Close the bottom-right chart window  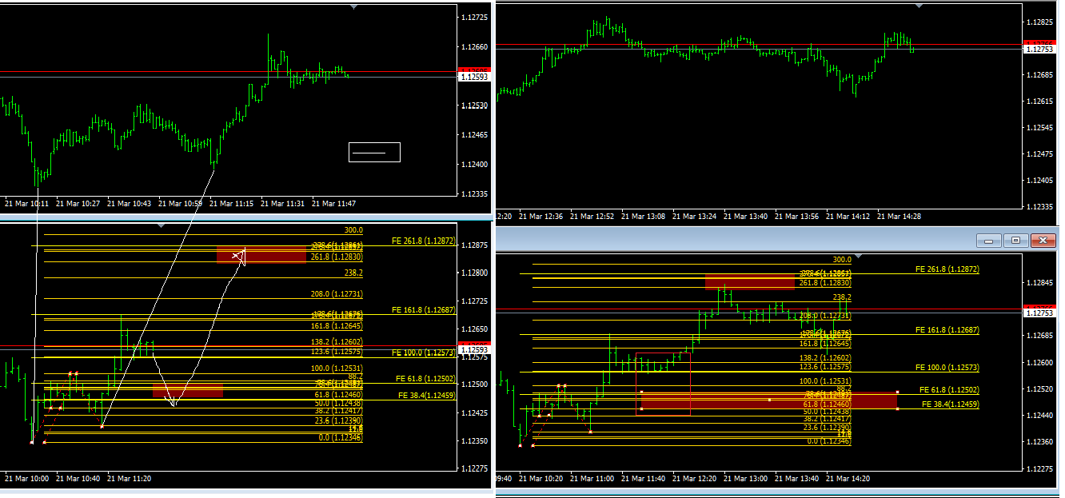tap(1043, 240)
